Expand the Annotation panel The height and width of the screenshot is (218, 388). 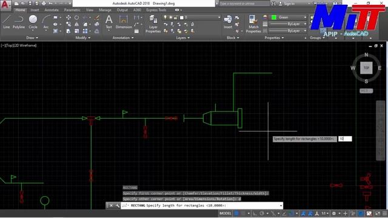123,38
